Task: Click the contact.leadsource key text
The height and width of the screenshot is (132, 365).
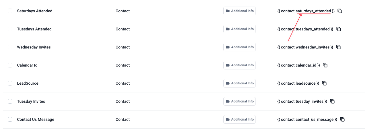Action: [x=298, y=83]
